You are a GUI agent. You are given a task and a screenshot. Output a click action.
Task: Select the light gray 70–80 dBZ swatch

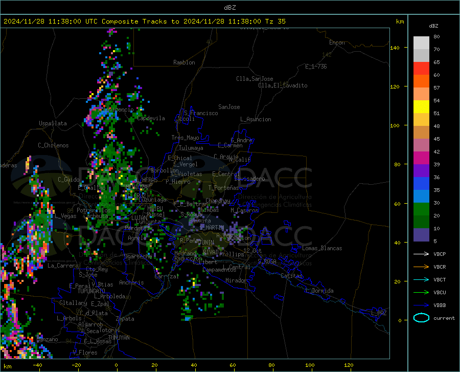(x=421, y=43)
